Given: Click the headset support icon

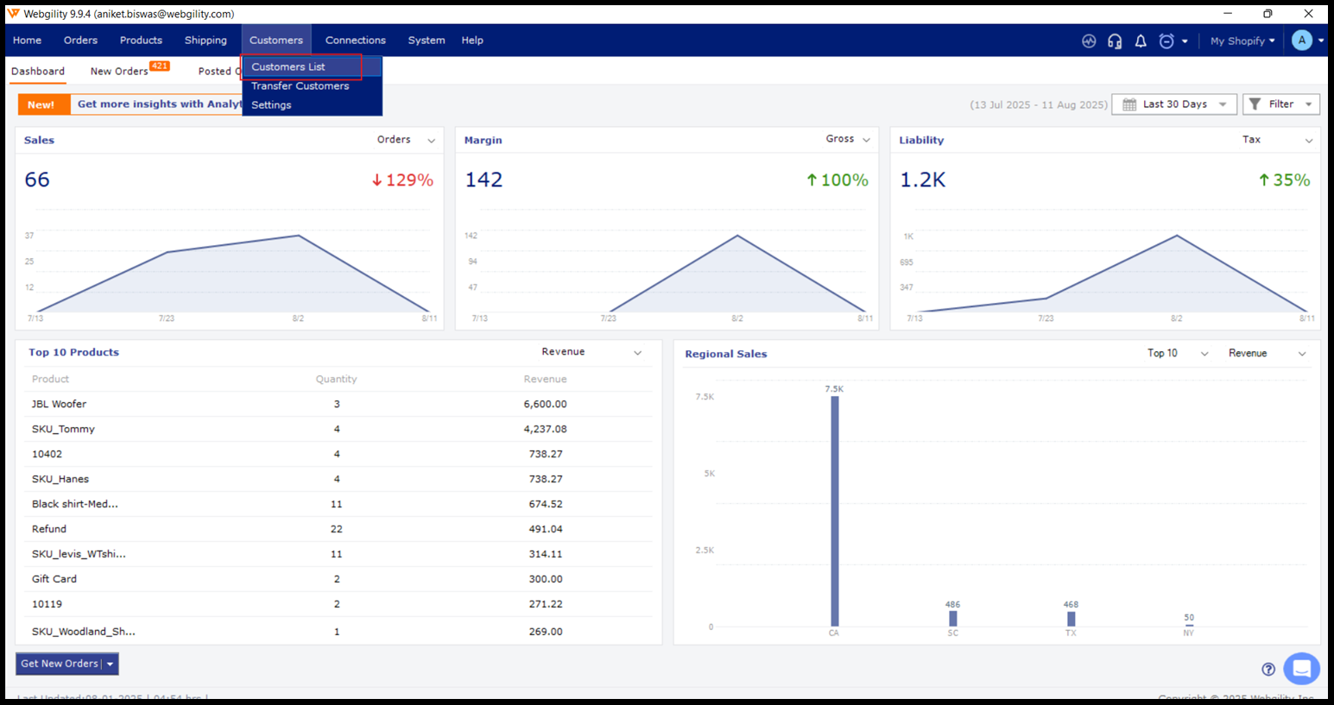Looking at the screenshot, I should click(1115, 41).
